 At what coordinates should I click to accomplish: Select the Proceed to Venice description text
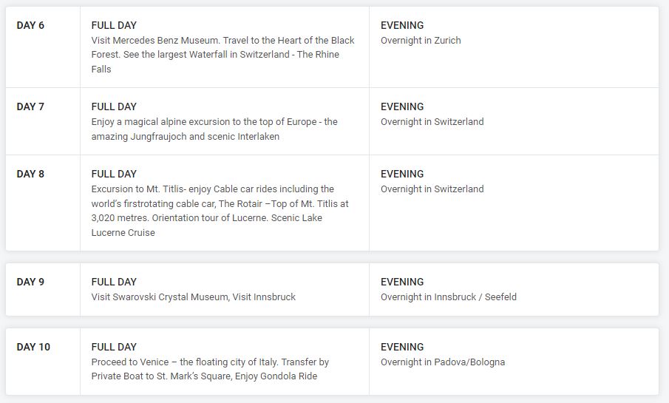tap(210, 369)
